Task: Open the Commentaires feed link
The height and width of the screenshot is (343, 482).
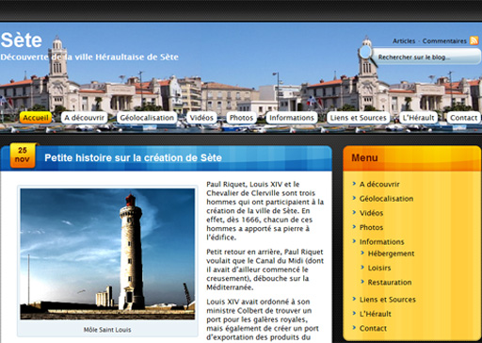Action: point(444,41)
